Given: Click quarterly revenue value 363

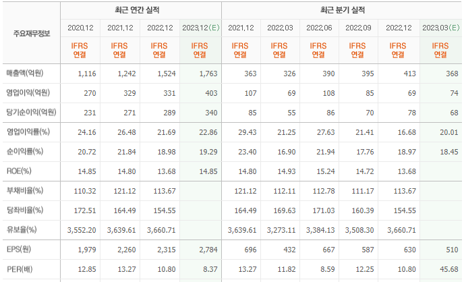Looking at the screenshot, I should [250, 74].
